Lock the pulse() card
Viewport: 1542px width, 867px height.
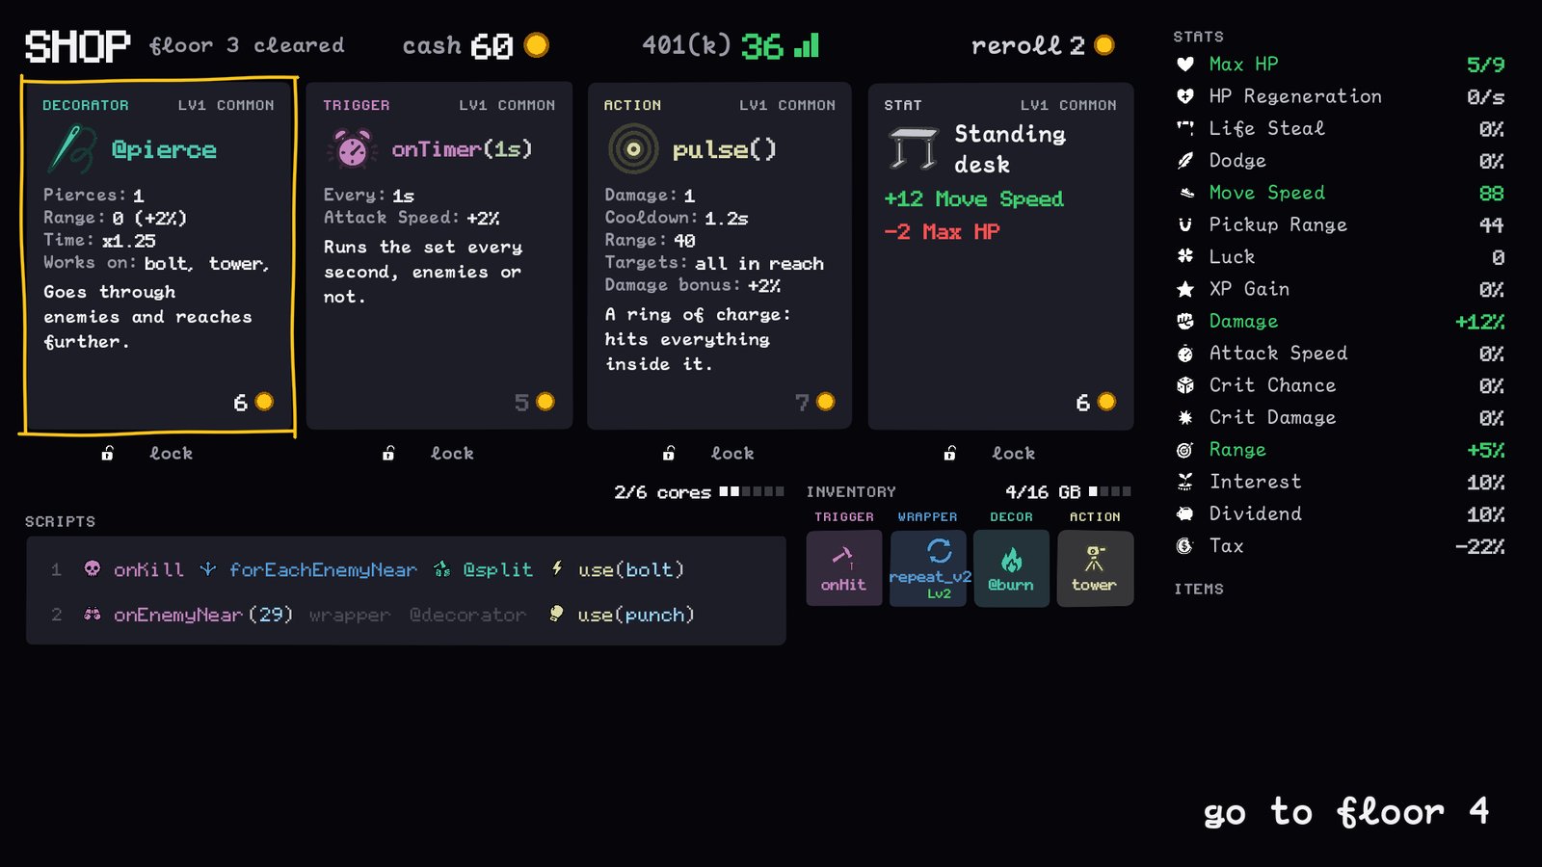[708, 453]
